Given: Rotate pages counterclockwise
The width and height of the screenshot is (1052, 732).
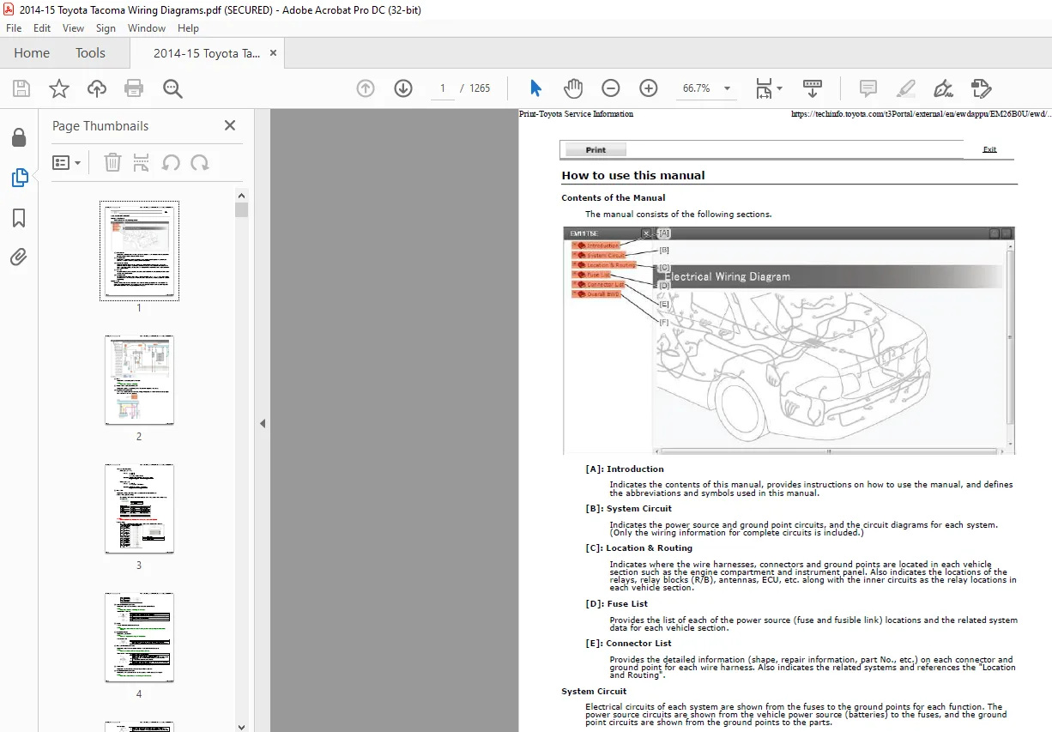Looking at the screenshot, I should tap(171, 162).
